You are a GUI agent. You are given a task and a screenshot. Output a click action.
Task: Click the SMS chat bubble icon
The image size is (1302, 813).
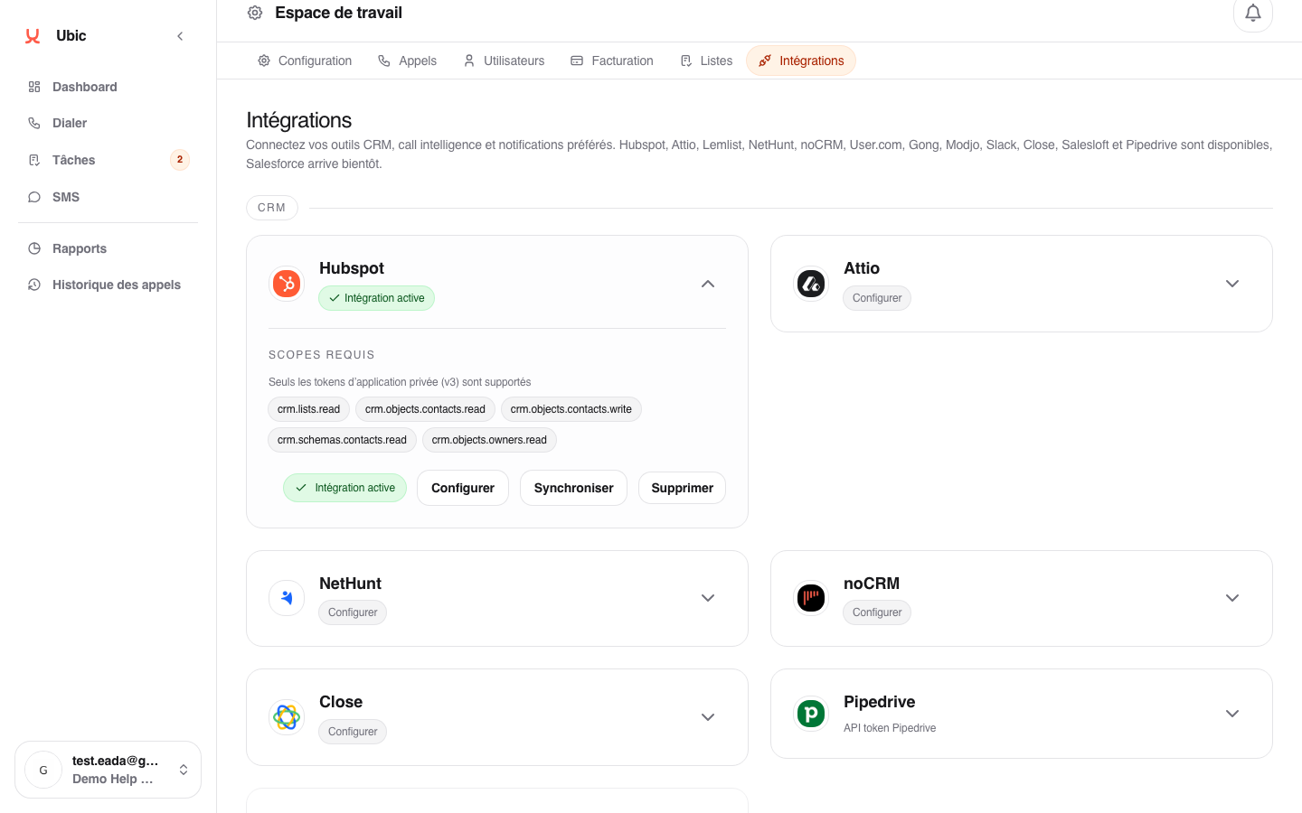click(x=34, y=197)
